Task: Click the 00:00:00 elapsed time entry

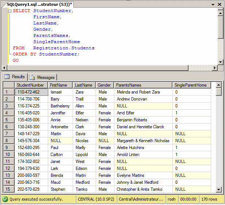Action: 188,199
